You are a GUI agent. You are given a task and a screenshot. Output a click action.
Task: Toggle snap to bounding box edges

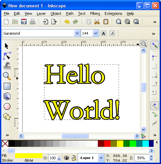[155, 66]
